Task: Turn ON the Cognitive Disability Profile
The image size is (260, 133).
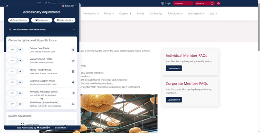Action: coord(20,82)
